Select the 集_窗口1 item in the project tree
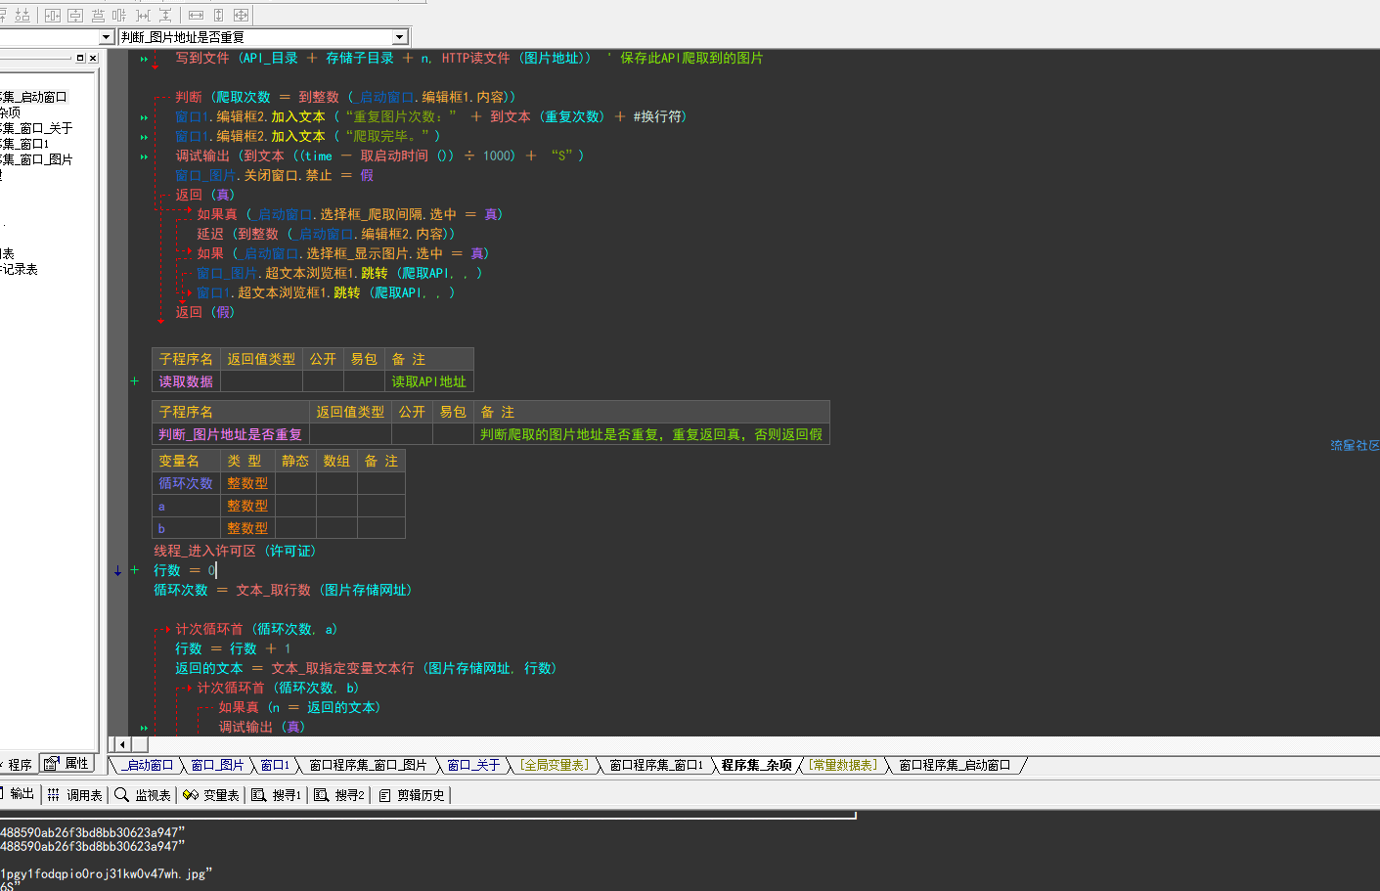1380x891 pixels. 24,144
